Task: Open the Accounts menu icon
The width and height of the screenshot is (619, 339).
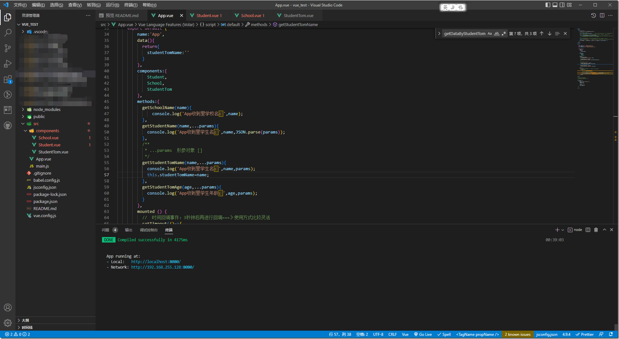Action: (x=8, y=307)
